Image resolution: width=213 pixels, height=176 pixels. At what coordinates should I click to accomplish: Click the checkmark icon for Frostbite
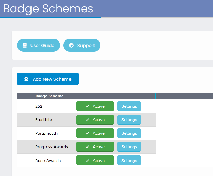[x=87, y=120]
